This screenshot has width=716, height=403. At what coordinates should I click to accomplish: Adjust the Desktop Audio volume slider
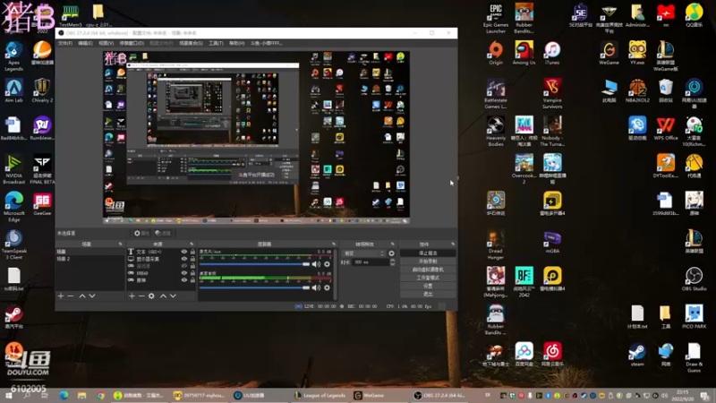254,287
